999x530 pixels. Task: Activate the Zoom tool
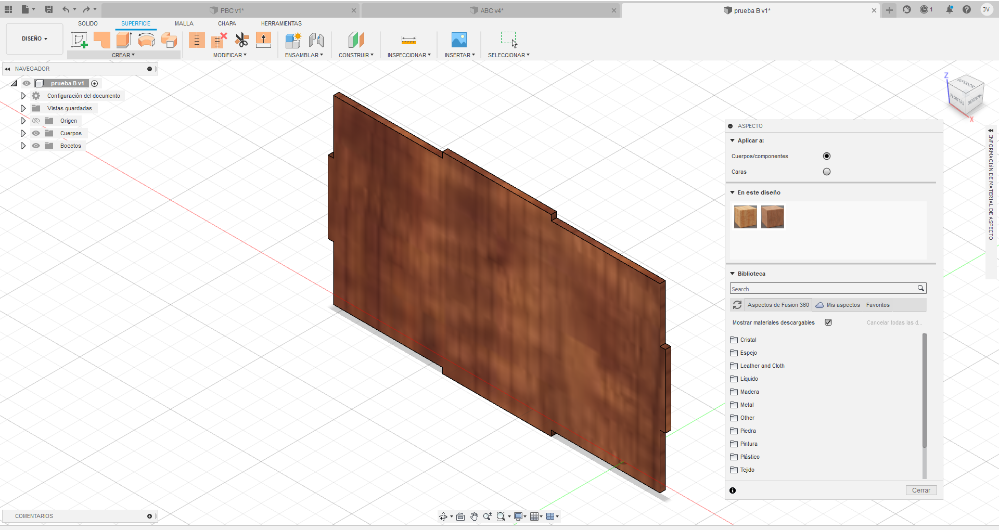click(488, 516)
